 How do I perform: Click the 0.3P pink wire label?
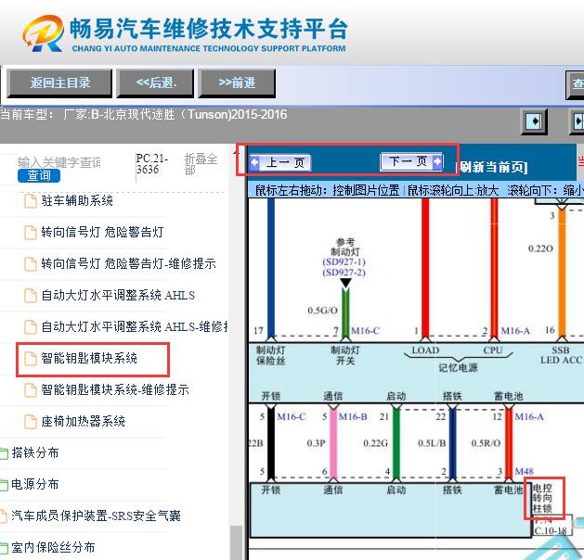tap(317, 443)
